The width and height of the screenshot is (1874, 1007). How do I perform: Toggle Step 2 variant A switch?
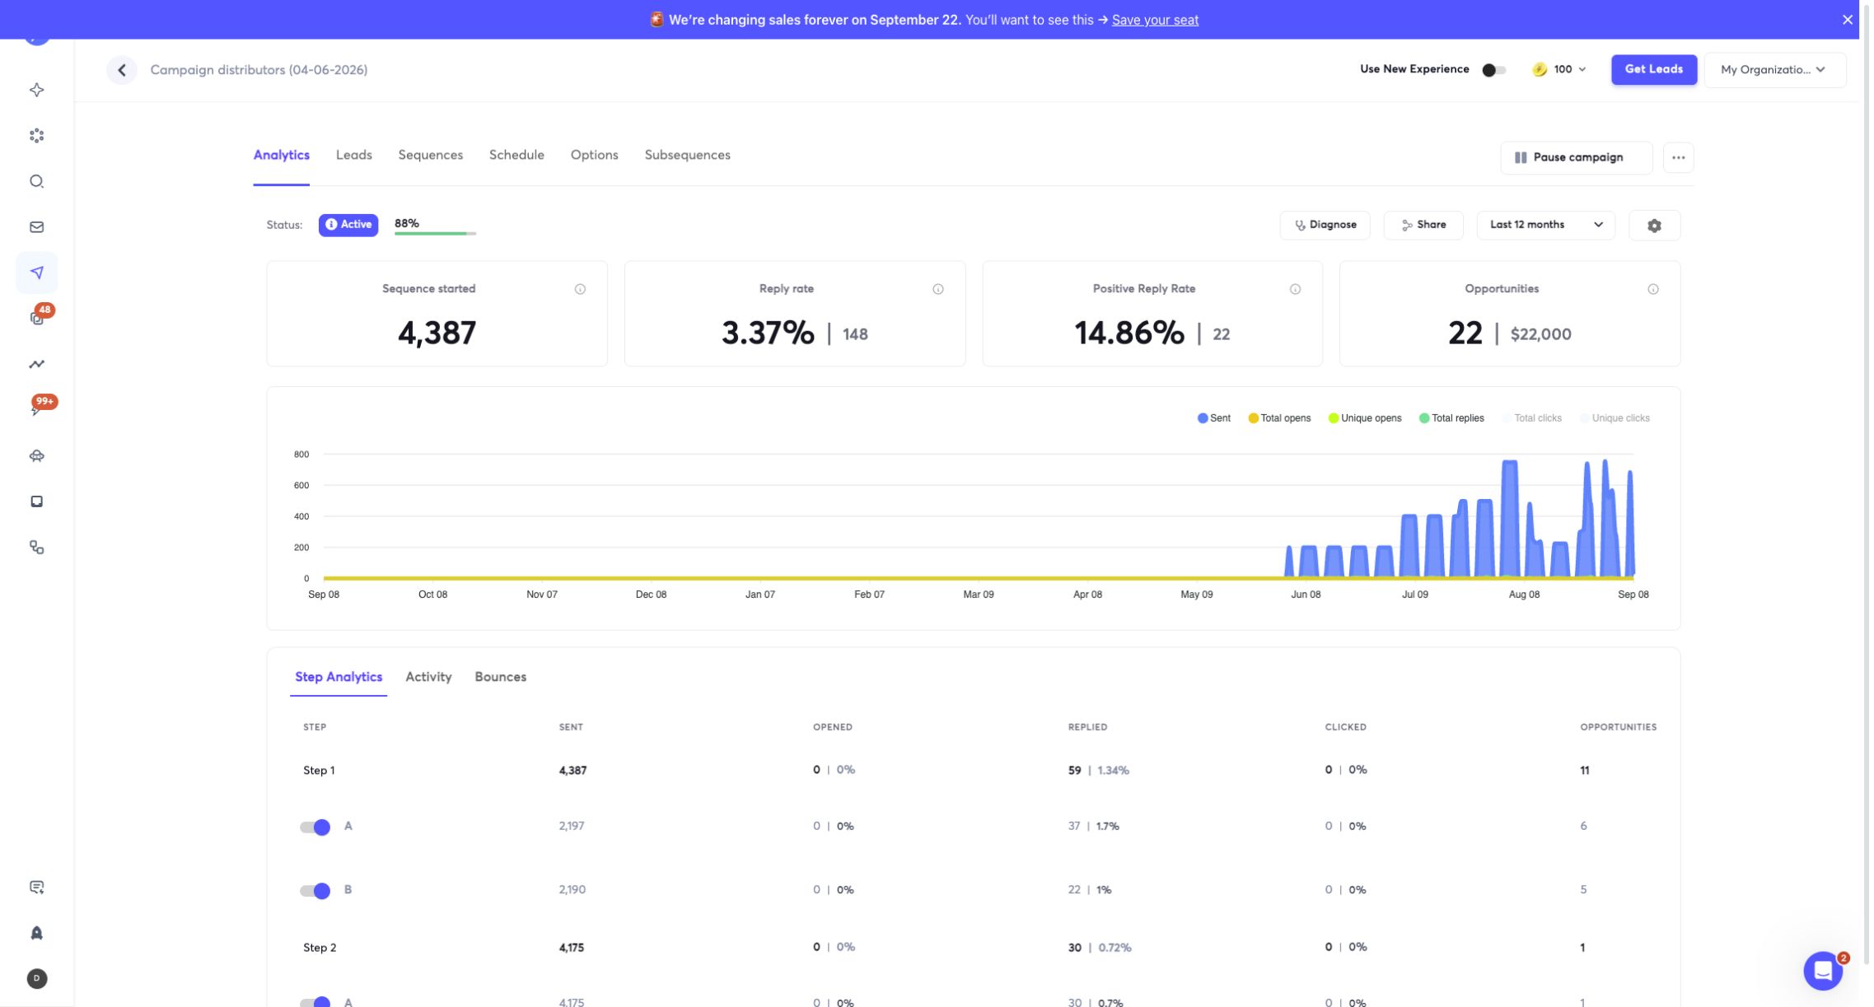315,1002
